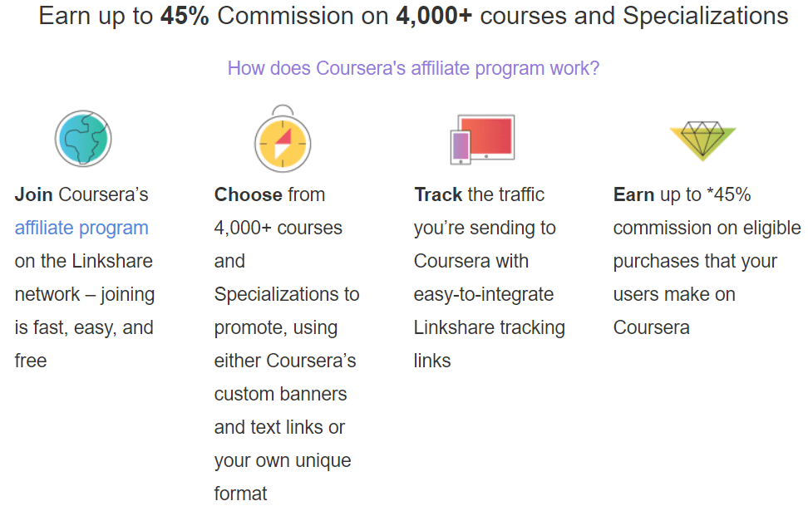Click the 'on the Linkshare' text line
The width and height of the screenshot is (808, 511).
[x=83, y=261]
